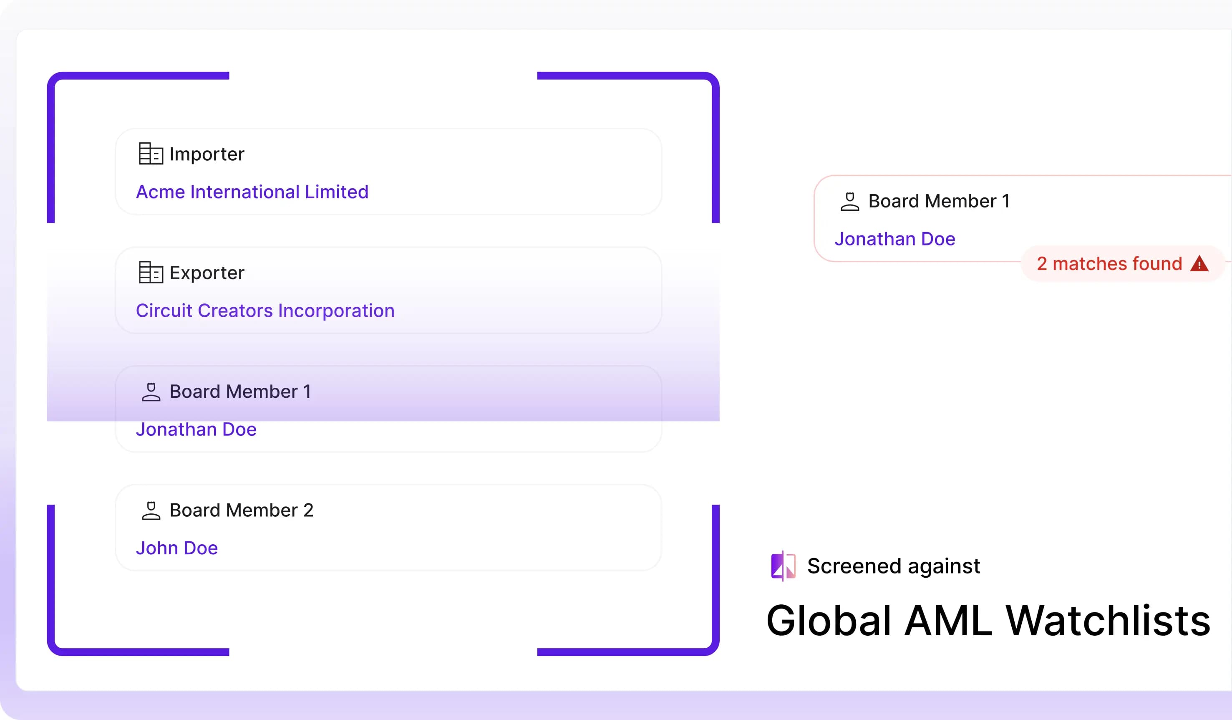Open Acme International Limited link

[x=252, y=192]
